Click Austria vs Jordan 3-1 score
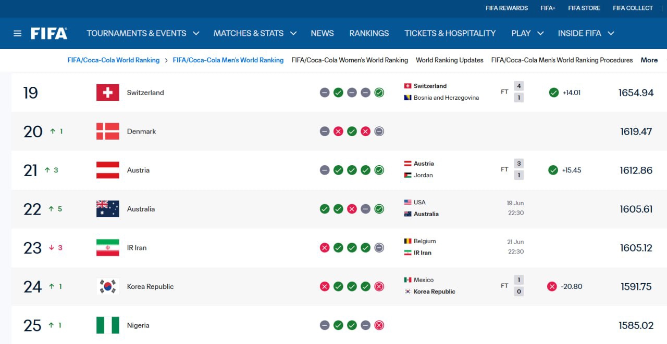 (518, 169)
